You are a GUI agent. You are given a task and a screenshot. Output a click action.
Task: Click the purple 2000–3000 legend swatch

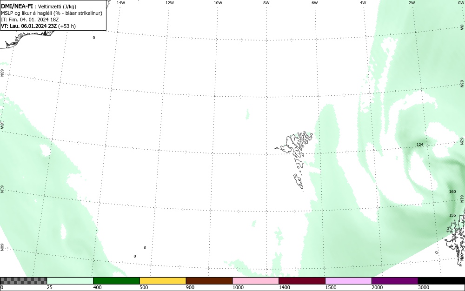395,281
